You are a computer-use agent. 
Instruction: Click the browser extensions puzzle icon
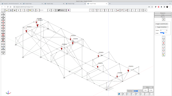point(161,7)
